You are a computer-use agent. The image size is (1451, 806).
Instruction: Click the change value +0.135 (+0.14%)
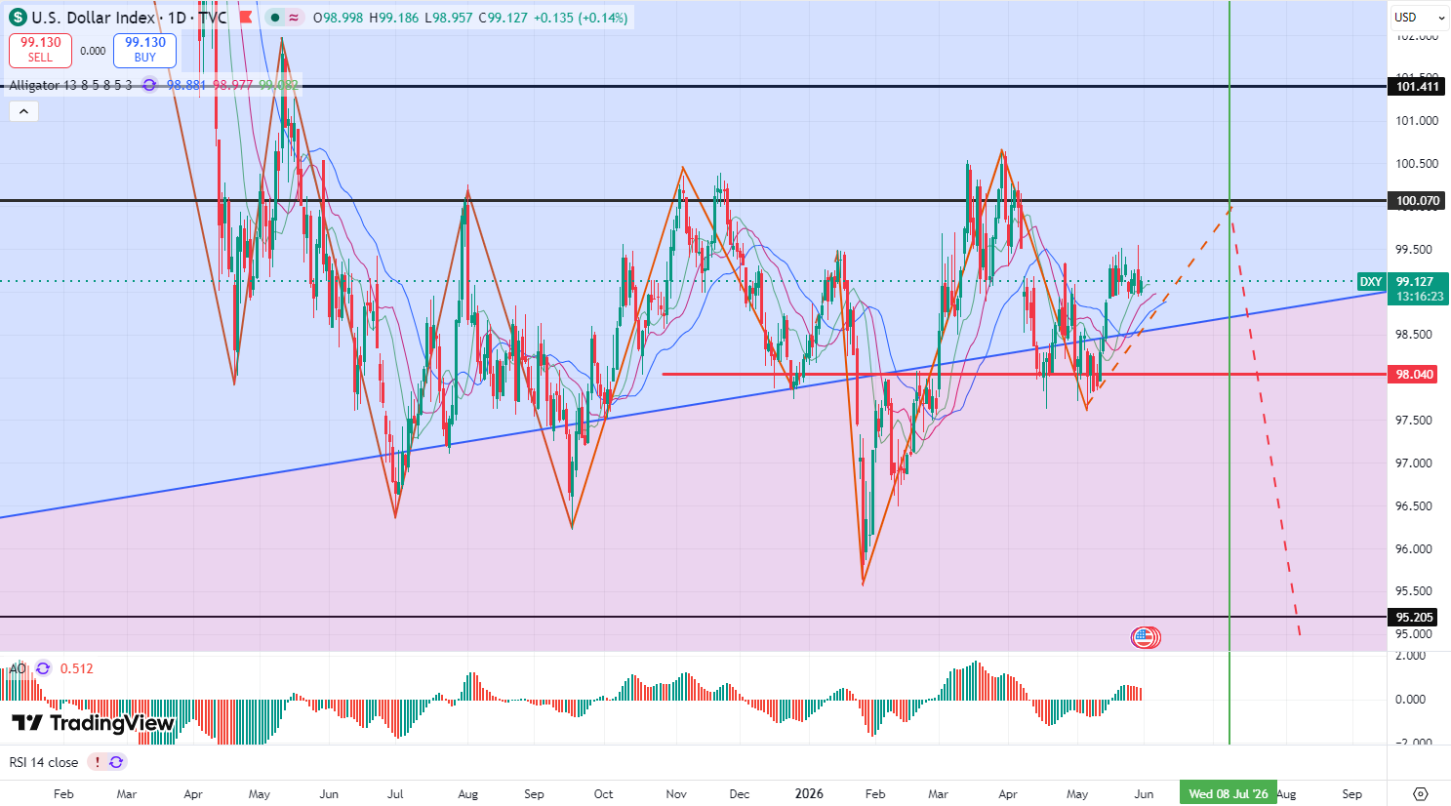[x=581, y=18]
